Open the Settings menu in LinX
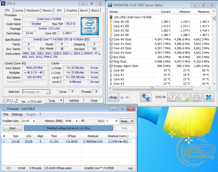218x172 pixels. click(17, 114)
